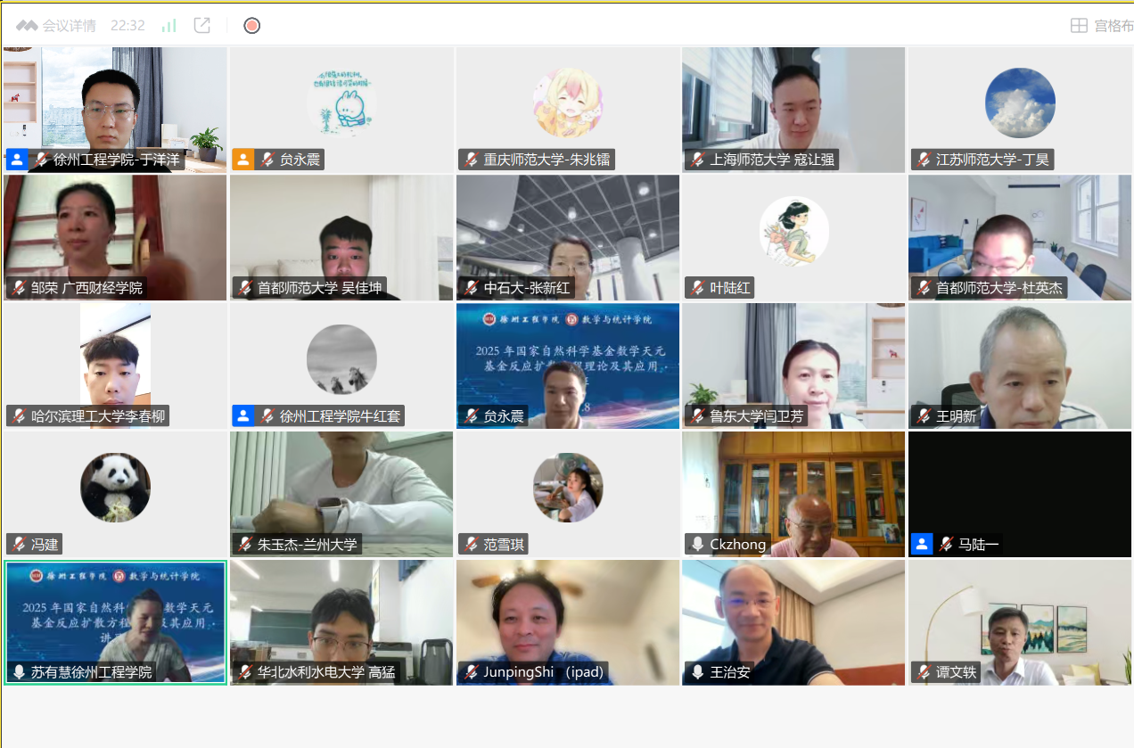Toggle the microphone icon for Ckzhong
This screenshot has height=748, width=1134.
(697, 544)
